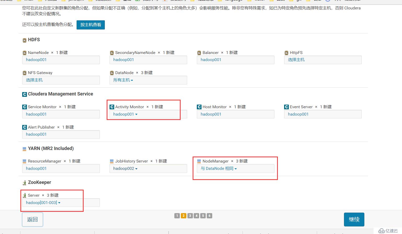Click the Alert Publisher icon

pos(25,127)
